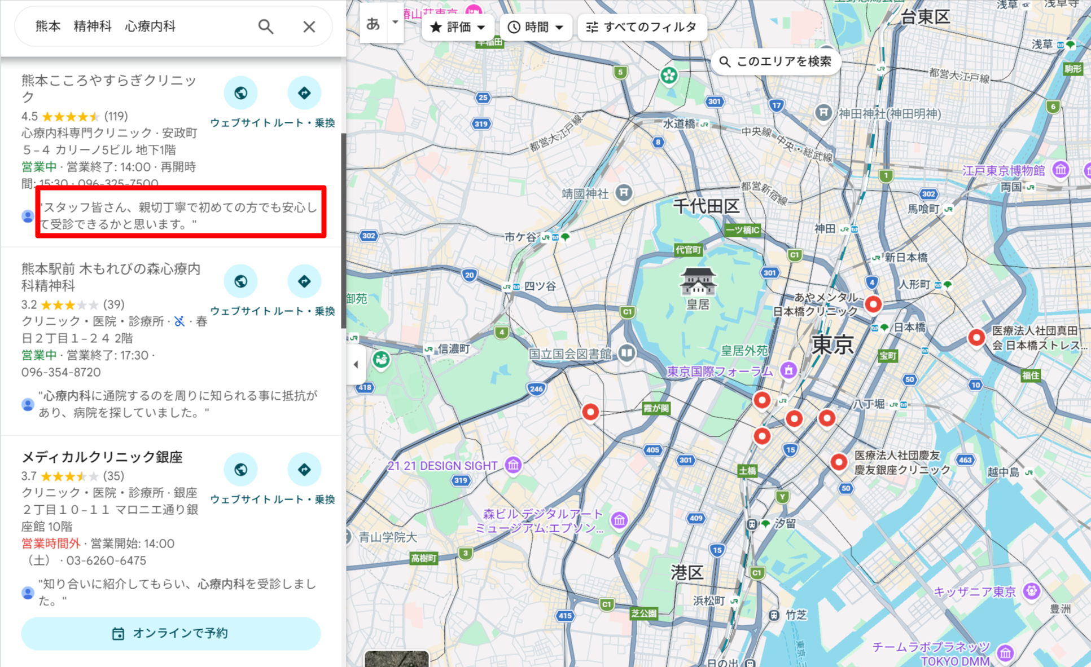The height and width of the screenshot is (667, 1091).
Task: Click the calendar icon on オンラインで予約
Action: click(119, 633)
